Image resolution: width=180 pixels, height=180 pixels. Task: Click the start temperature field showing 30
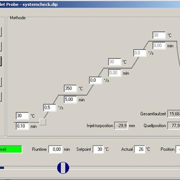22,116
